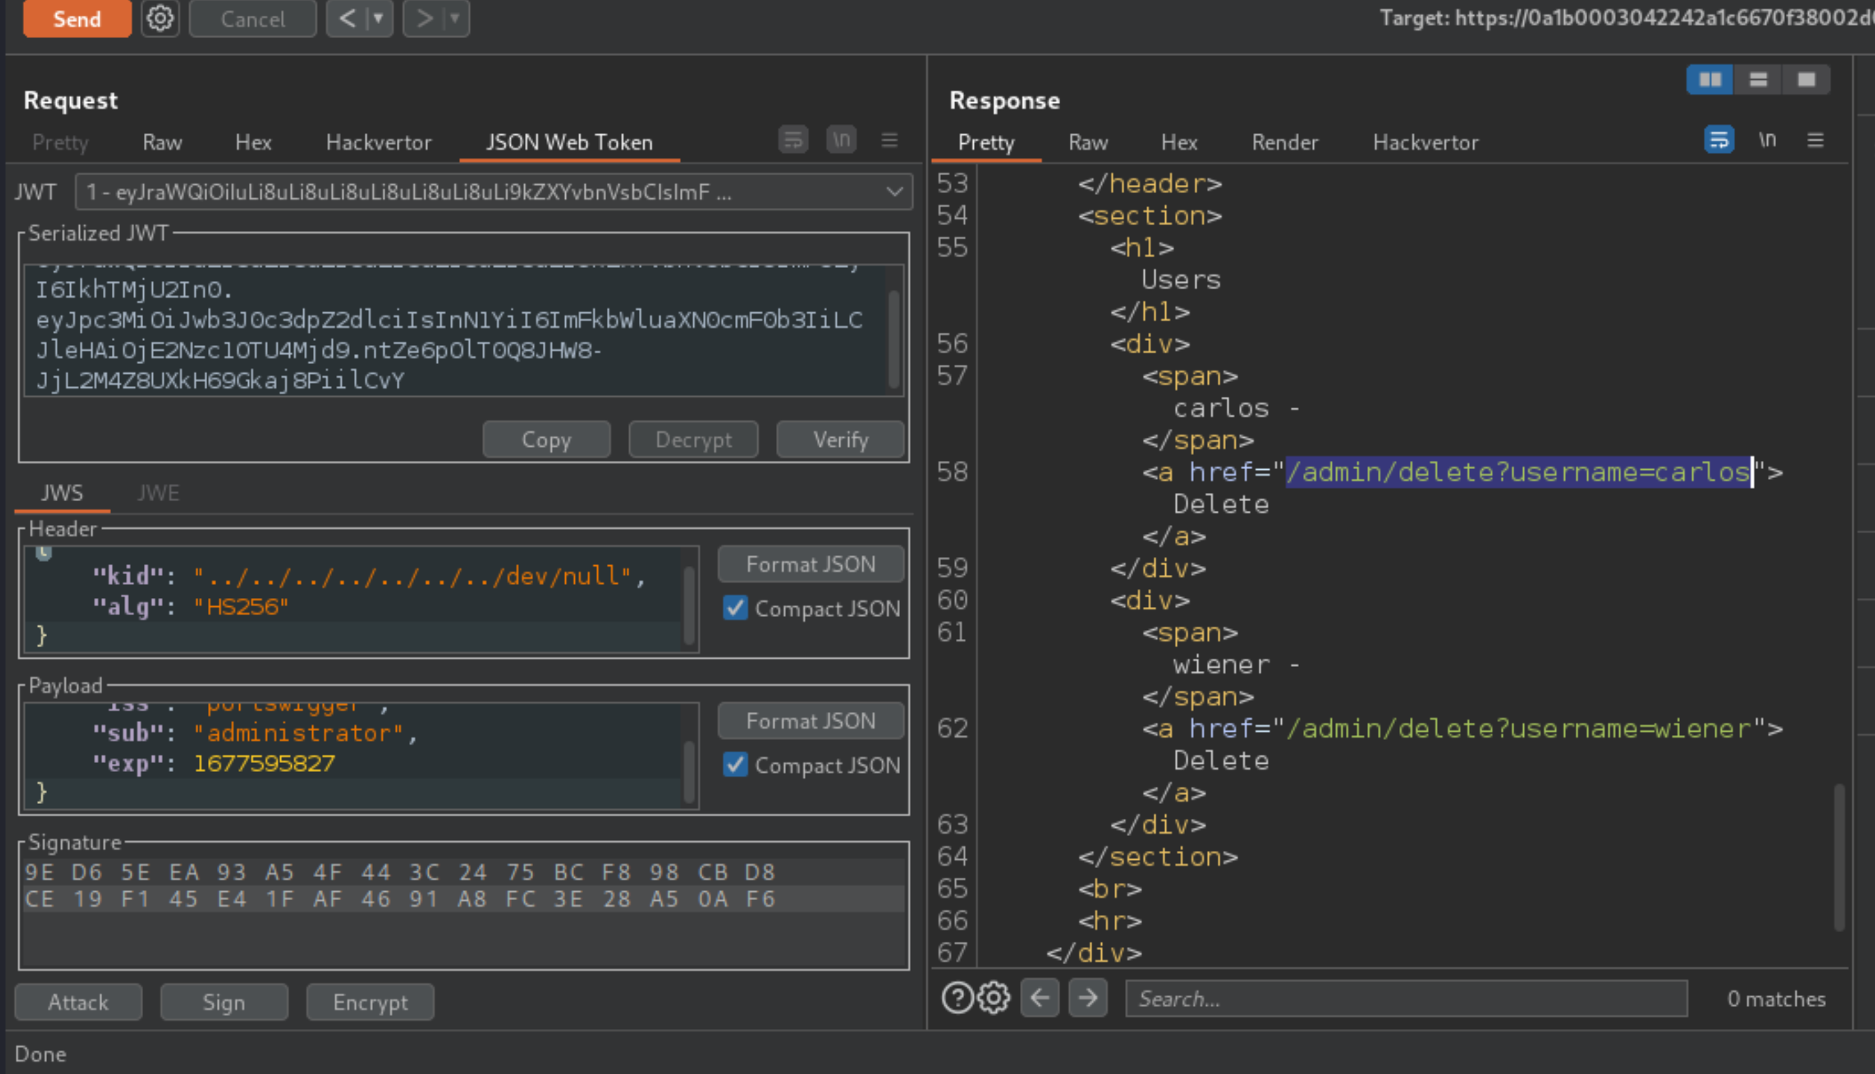Screen dimensions: 1875x1074
Task: Switch to the Request Raw tab
Action: point(162,142)
